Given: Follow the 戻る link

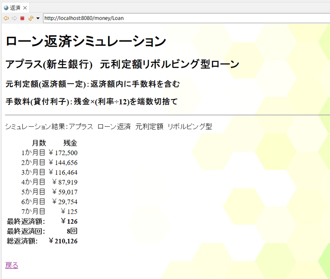Looking at the screenshot, I should tap(12, 265).
